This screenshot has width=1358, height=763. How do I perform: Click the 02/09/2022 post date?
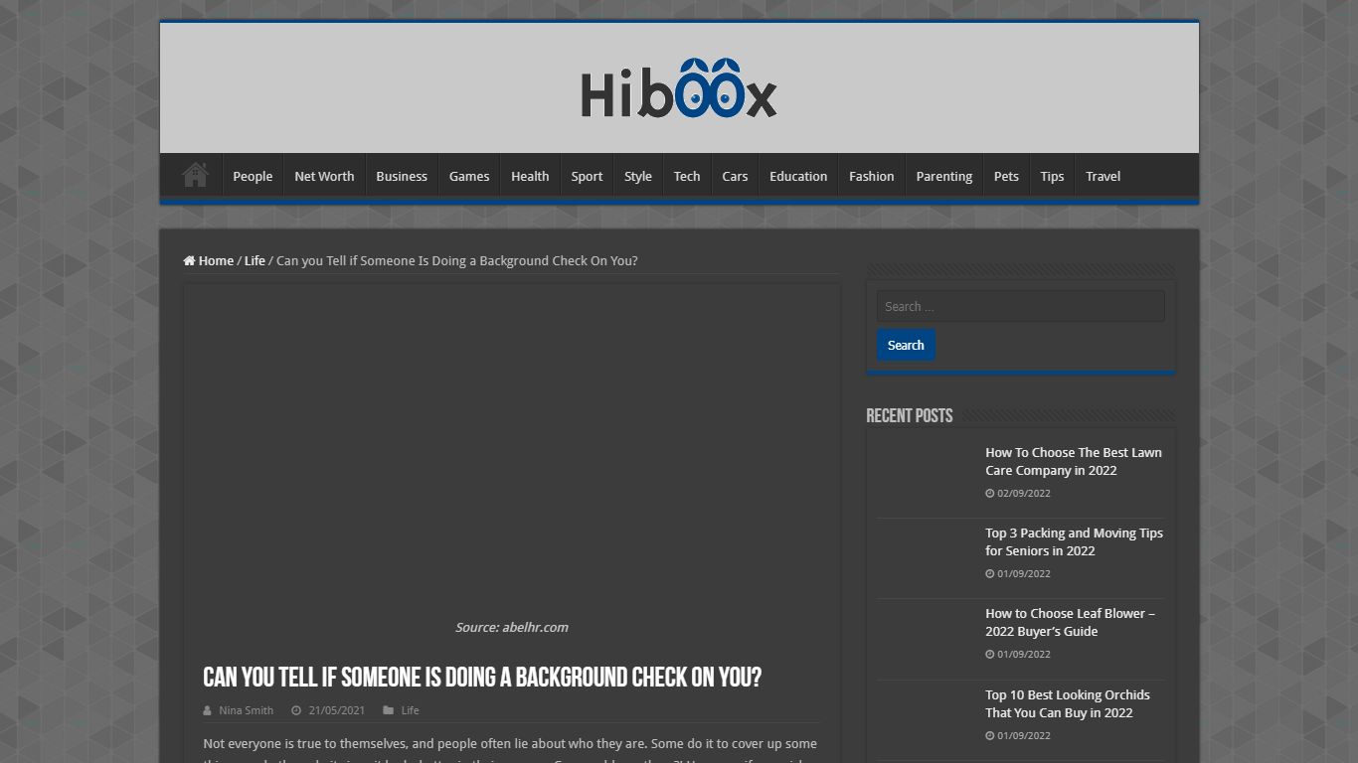pos(1023,493)
